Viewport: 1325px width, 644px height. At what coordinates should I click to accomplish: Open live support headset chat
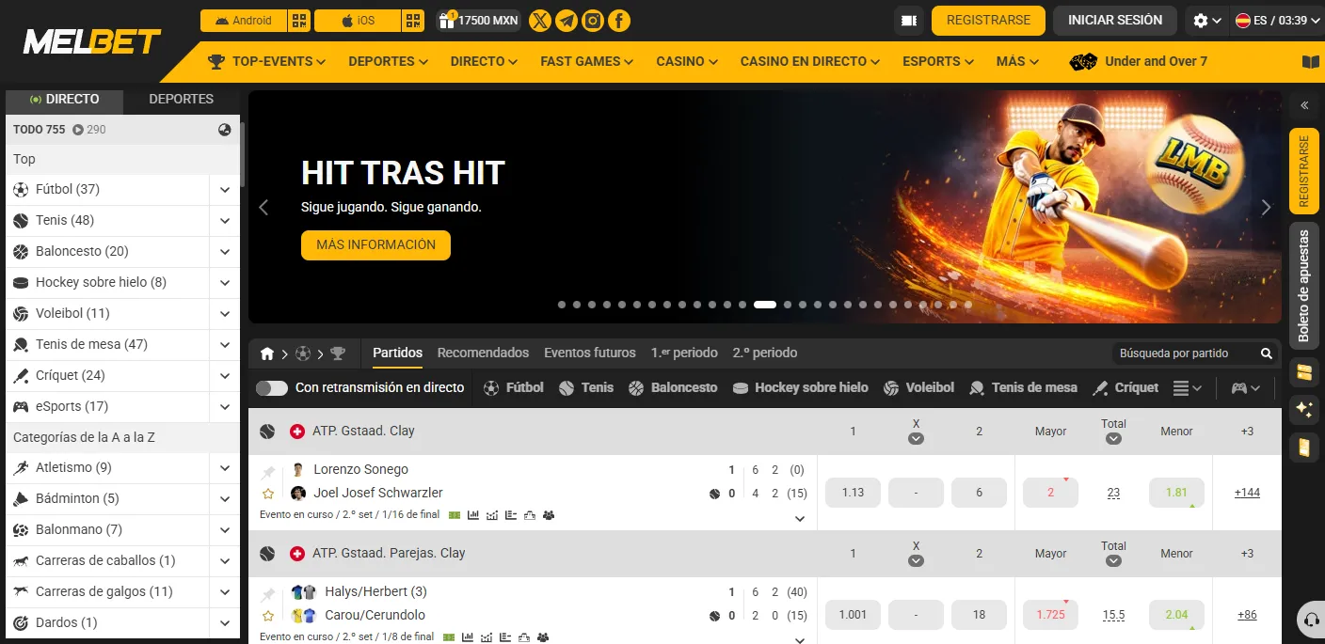(x=1309, y=620)
